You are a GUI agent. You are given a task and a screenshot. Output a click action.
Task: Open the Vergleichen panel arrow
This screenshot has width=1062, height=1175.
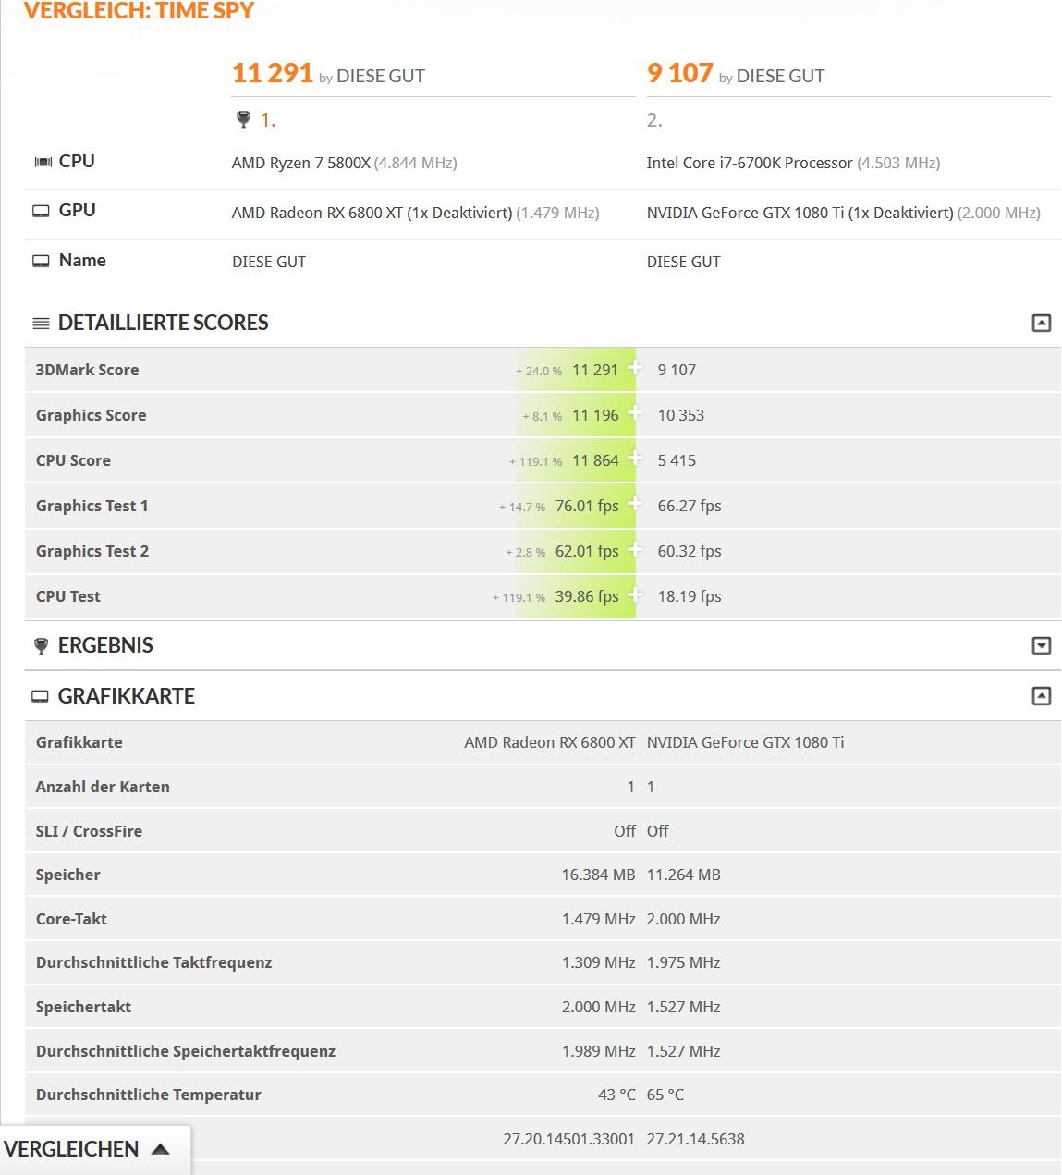coord(160,1149)
